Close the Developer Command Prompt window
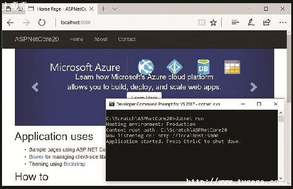 point(276,104)
